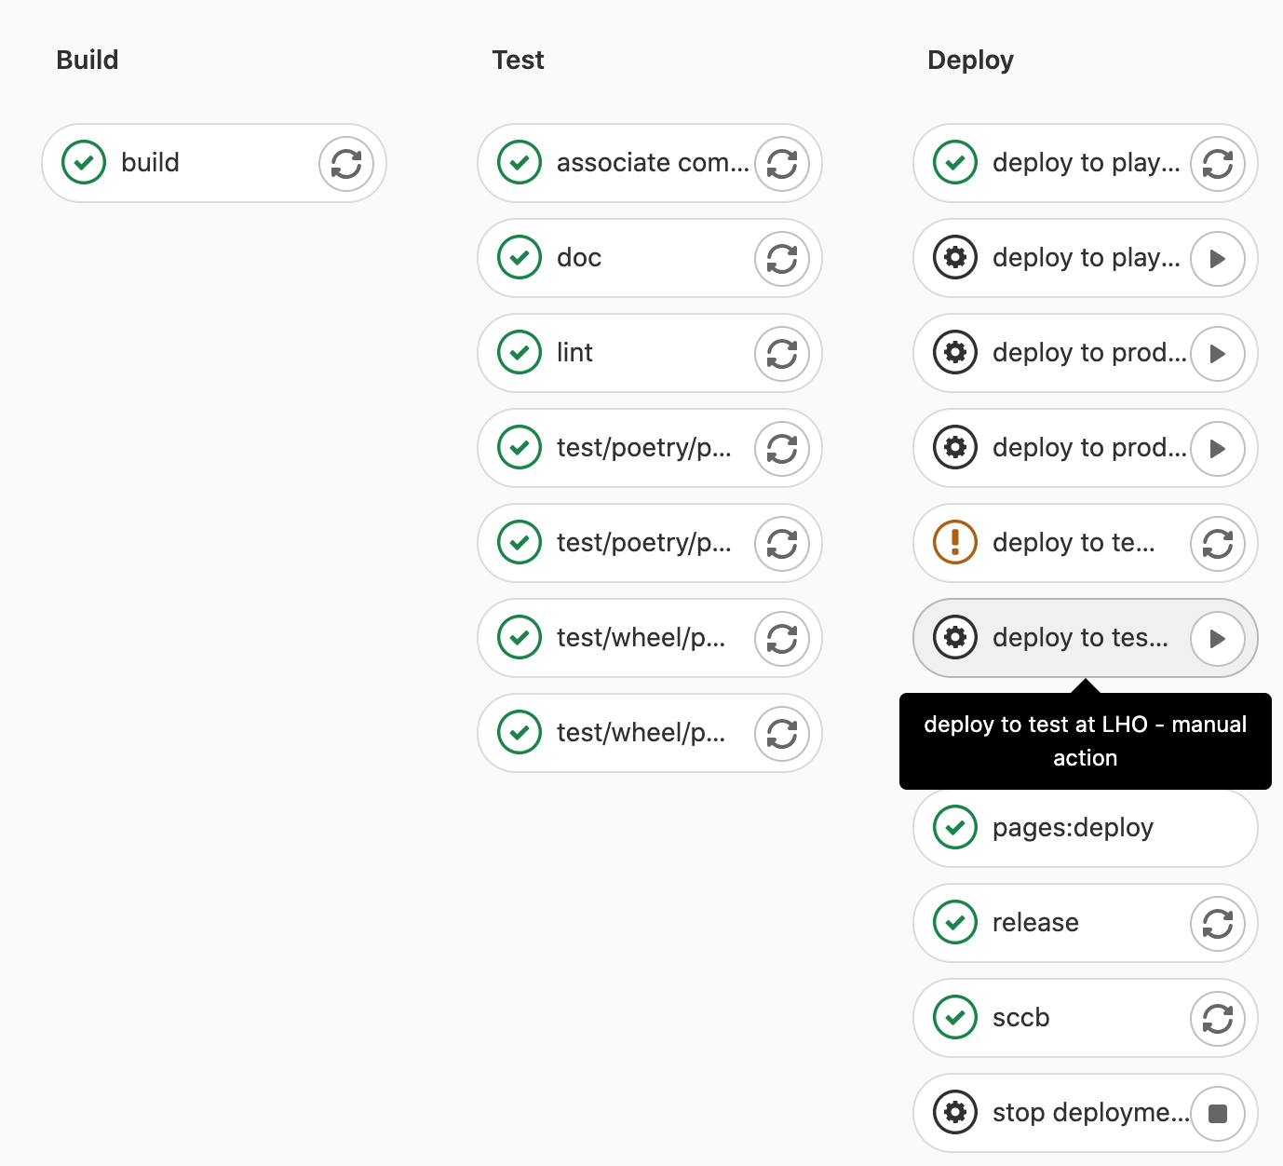Run the manual deploy to play... job
The height and width of the screenshot is (1166, 1283).
[x=1218, y=259]
